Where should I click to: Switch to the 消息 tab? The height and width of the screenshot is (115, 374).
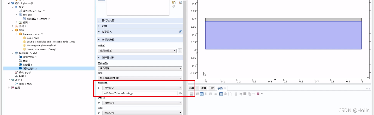(191, 88)
